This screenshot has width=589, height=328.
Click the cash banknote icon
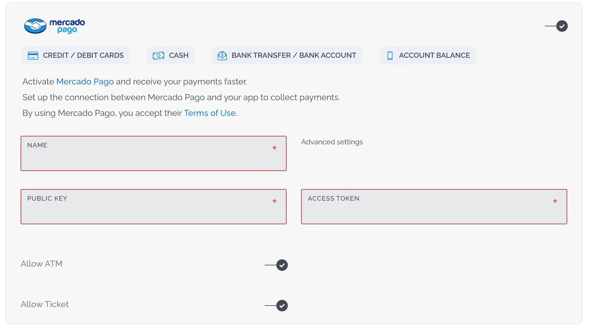coord(158,56)
